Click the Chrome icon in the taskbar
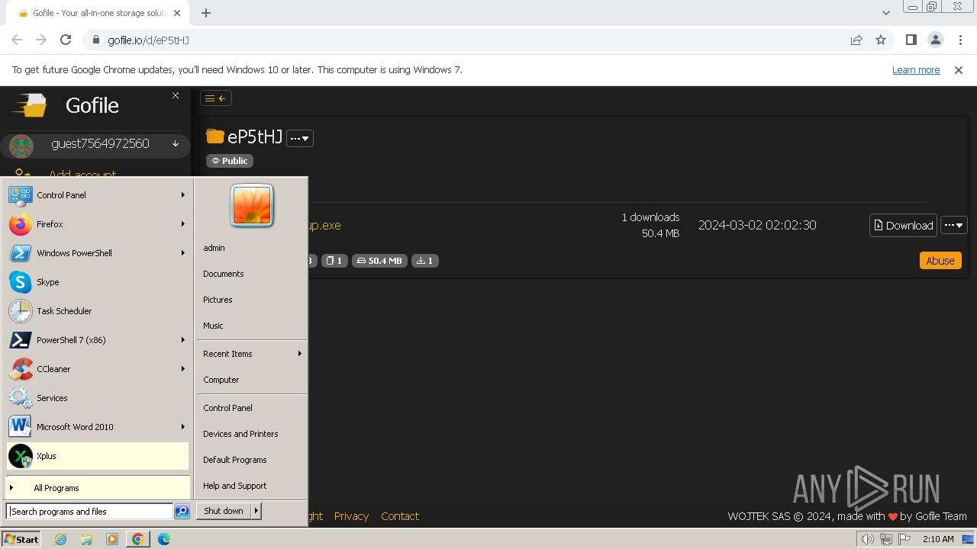This screenshot has height=549, width=977. (138, 539)
